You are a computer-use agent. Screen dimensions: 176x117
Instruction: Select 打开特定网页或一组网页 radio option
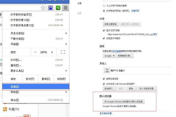click(104, 11)
